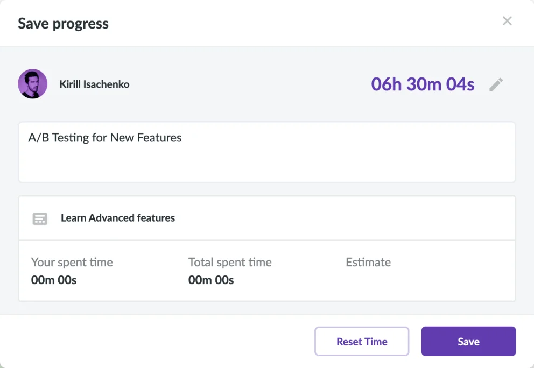
Task: Click the task card icon beside Learn Advanced features
Action: (40, 218)
